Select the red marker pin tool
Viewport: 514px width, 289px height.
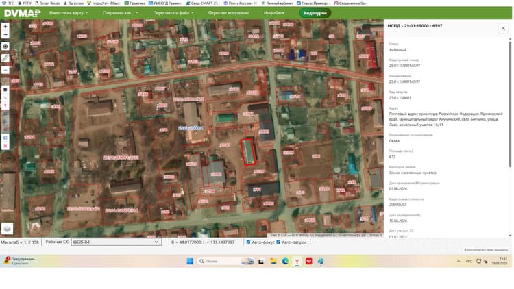(x=5, y=105)
